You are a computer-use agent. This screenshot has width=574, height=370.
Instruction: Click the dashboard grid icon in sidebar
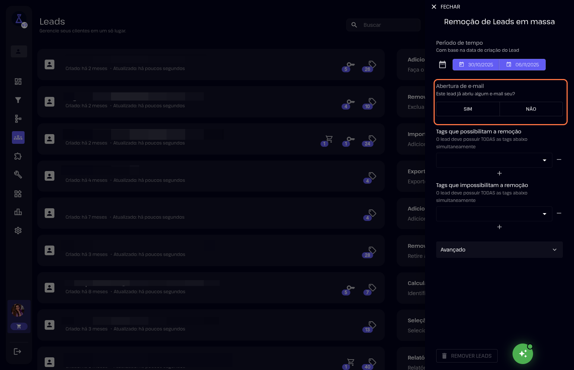coord(18,82)
